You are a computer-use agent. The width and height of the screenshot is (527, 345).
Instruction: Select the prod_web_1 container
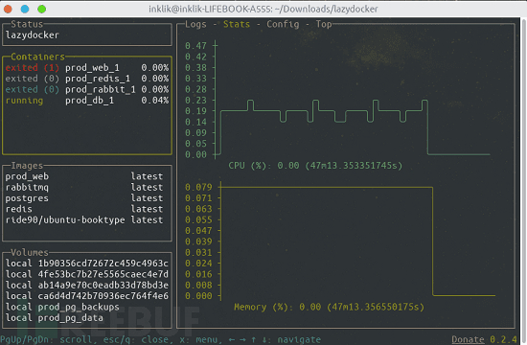tap(86, 68)
